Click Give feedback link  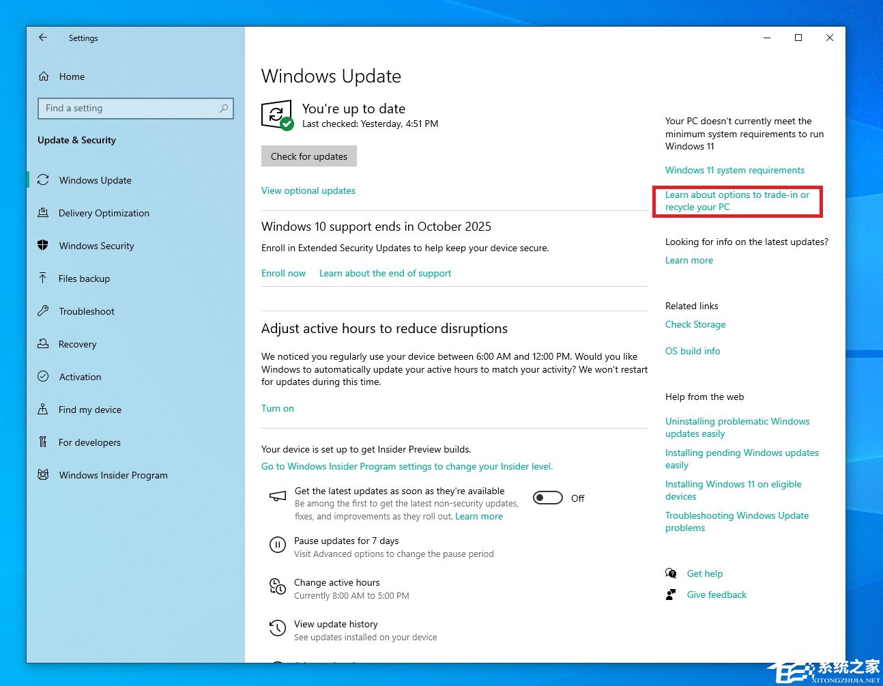point(716,595)
